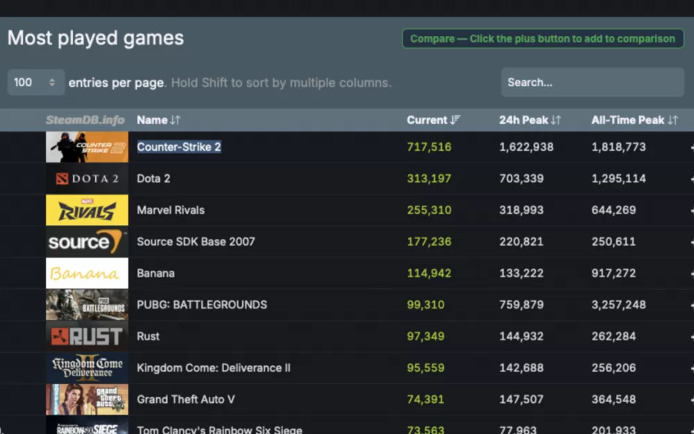Select Source SDK 24h peak 220,821
This screenshot has width=694, height=434.
pyautogui.click(x=521, y=242)
